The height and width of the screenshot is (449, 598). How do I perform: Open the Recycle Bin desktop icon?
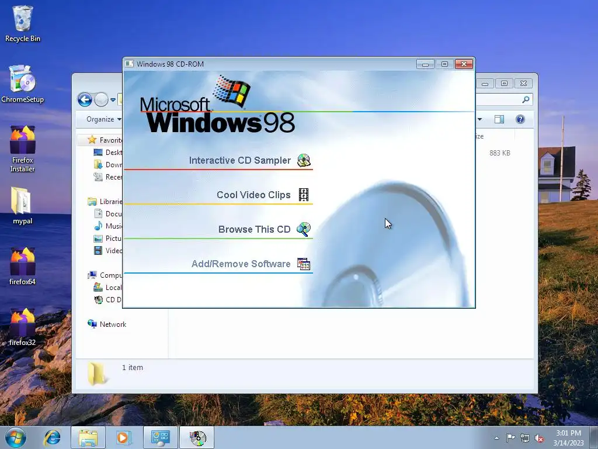(23, 23)
